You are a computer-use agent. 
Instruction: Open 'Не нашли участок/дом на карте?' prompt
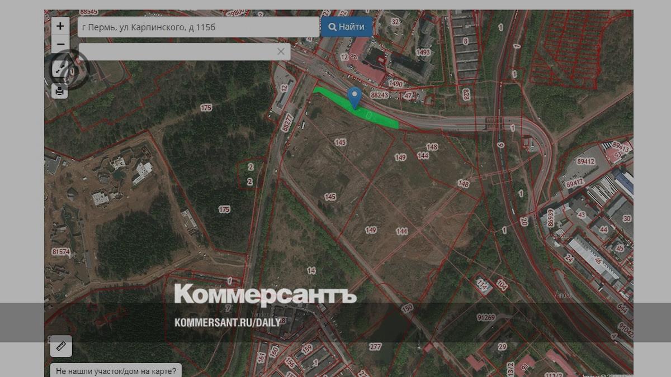(116, 370)
